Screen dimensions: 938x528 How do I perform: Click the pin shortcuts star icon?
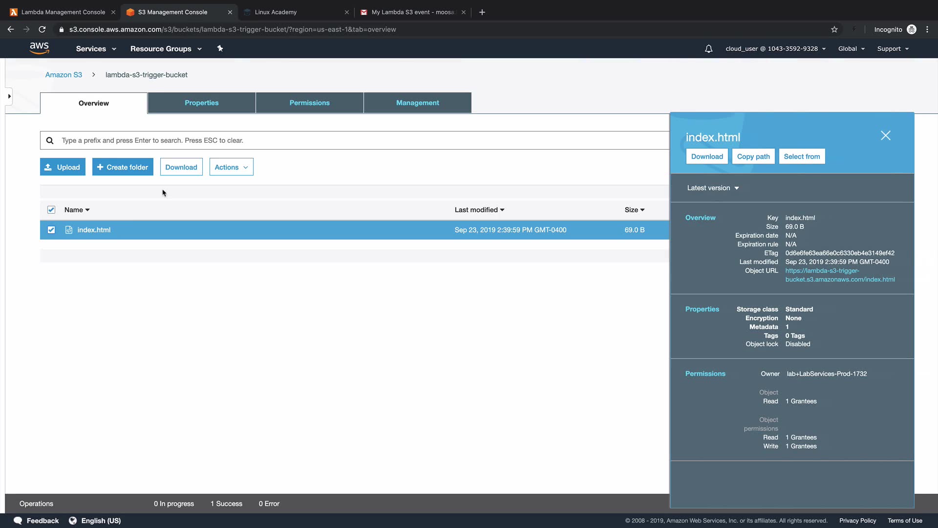pos(220,48)
